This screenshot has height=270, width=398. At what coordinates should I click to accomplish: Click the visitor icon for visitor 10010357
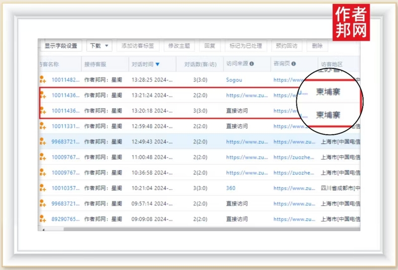click(43, 189)
